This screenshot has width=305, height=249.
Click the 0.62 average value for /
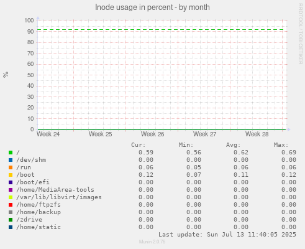click(x=241, y=153)
